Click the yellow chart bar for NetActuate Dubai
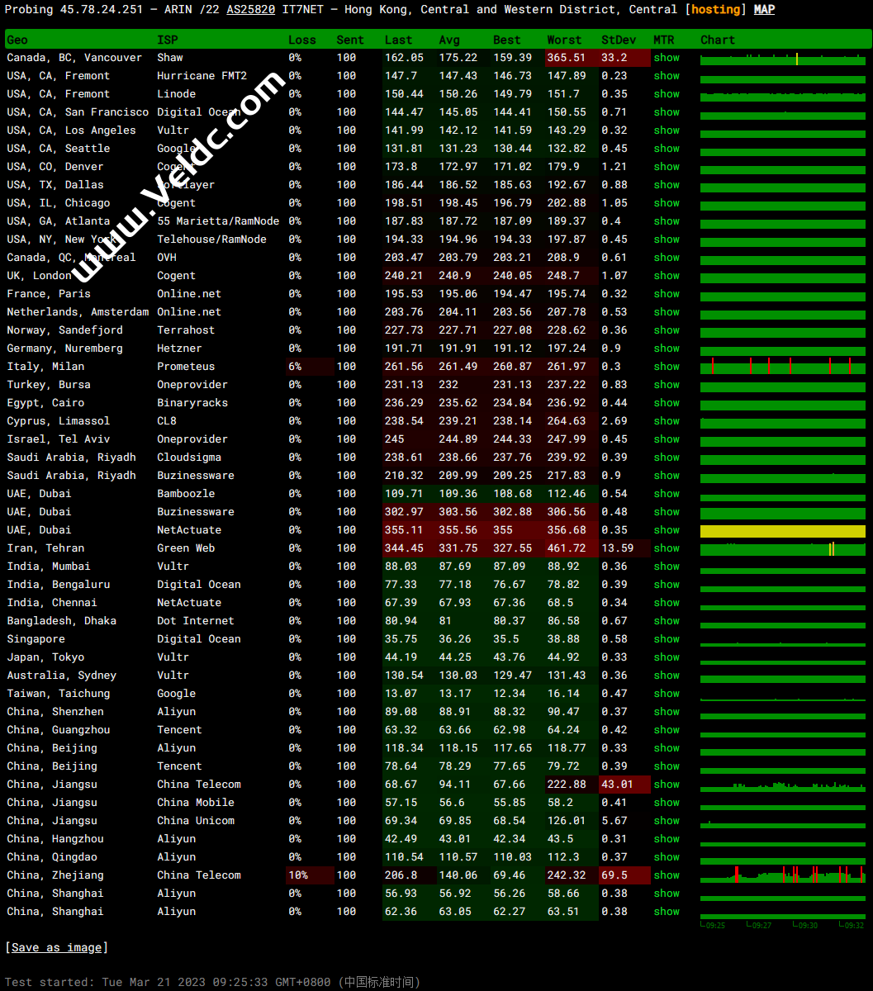 782,531
